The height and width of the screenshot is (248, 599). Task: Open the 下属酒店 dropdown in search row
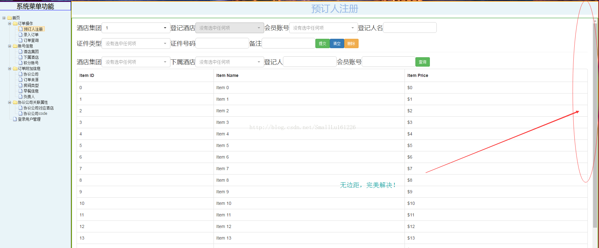pyautogui.click(x=230, y=62)
